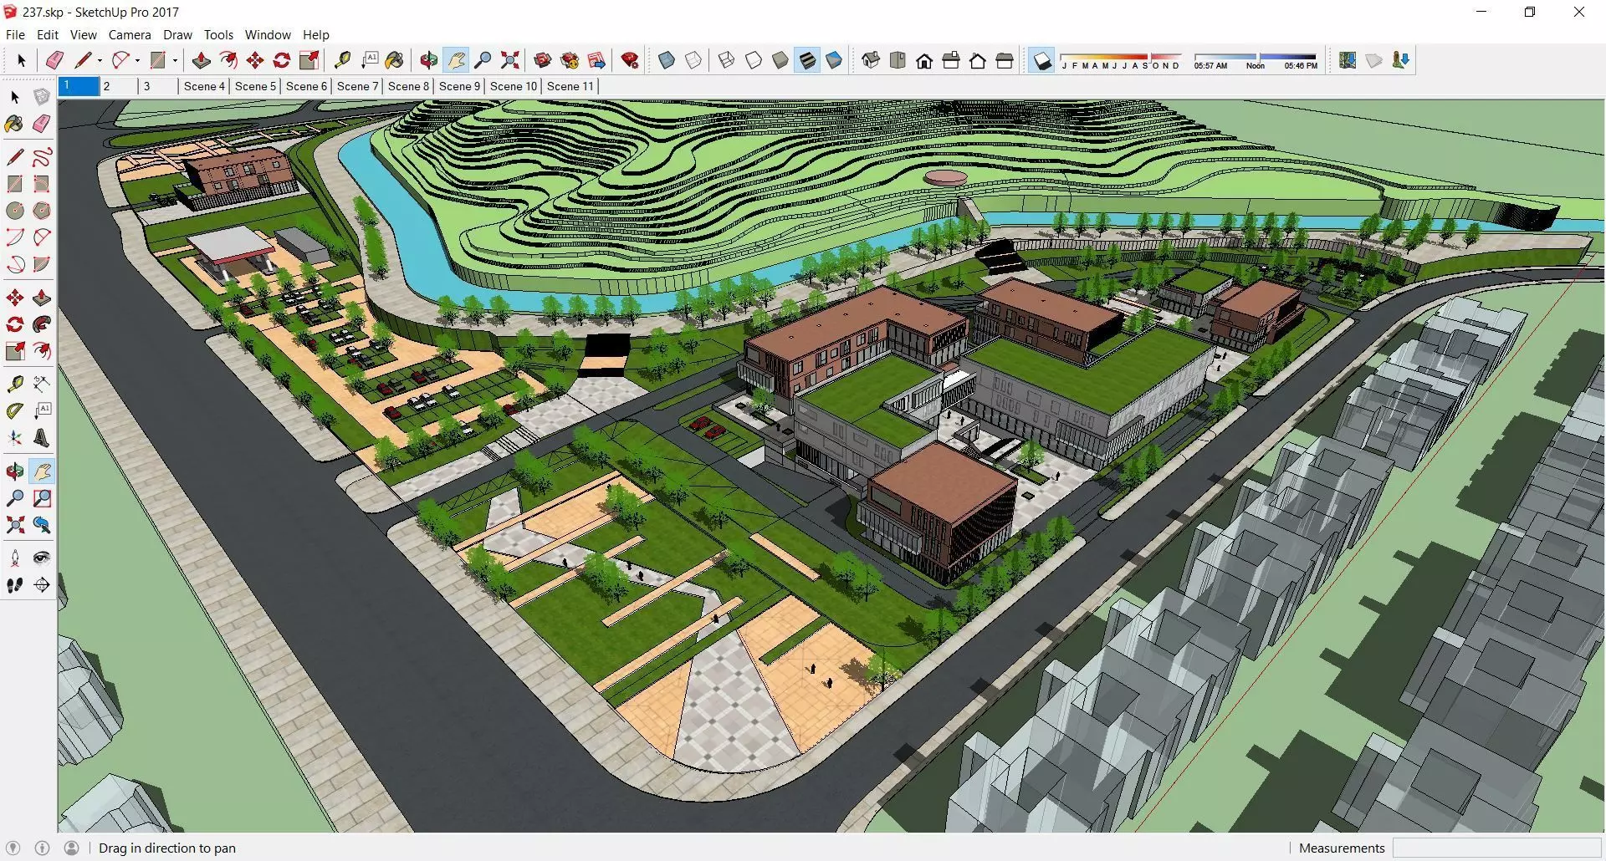Select the Paint Bucket tool in top toolbar
1606x861 pixels.
pos(395,60)
